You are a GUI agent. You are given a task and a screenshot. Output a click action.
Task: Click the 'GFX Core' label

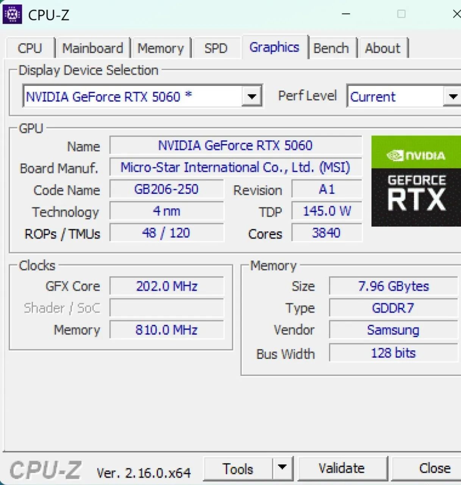point(73,286)
